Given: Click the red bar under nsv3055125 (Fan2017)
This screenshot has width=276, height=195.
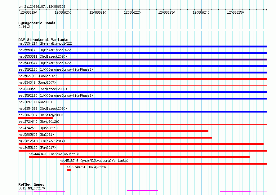Looking at the screenshot, I should (x=143, y=151).
